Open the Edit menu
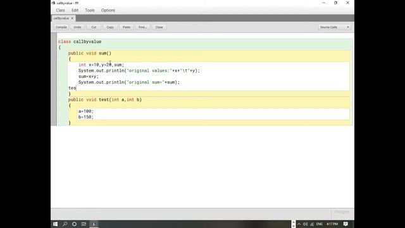 tap(75, 10)
